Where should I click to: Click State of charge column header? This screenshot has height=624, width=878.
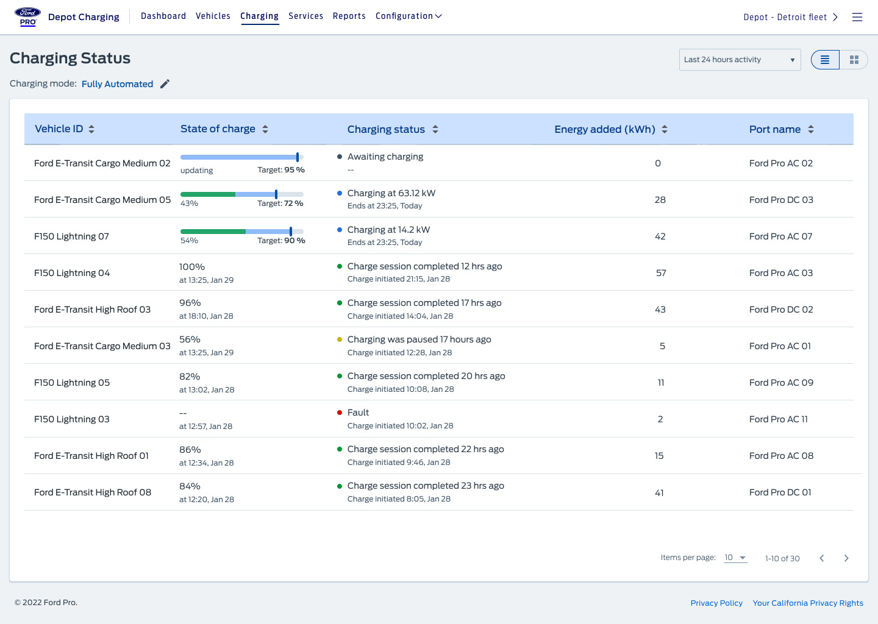218,129
